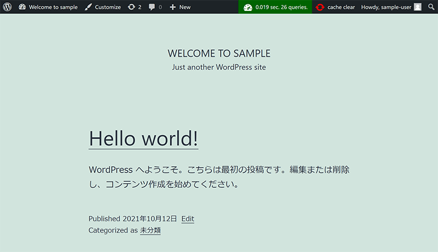Go to the WELCOME TO SAMPLE site title
The width and height of the screenshot is (438, 252).
pyautogui.click(x=219, y=54)
